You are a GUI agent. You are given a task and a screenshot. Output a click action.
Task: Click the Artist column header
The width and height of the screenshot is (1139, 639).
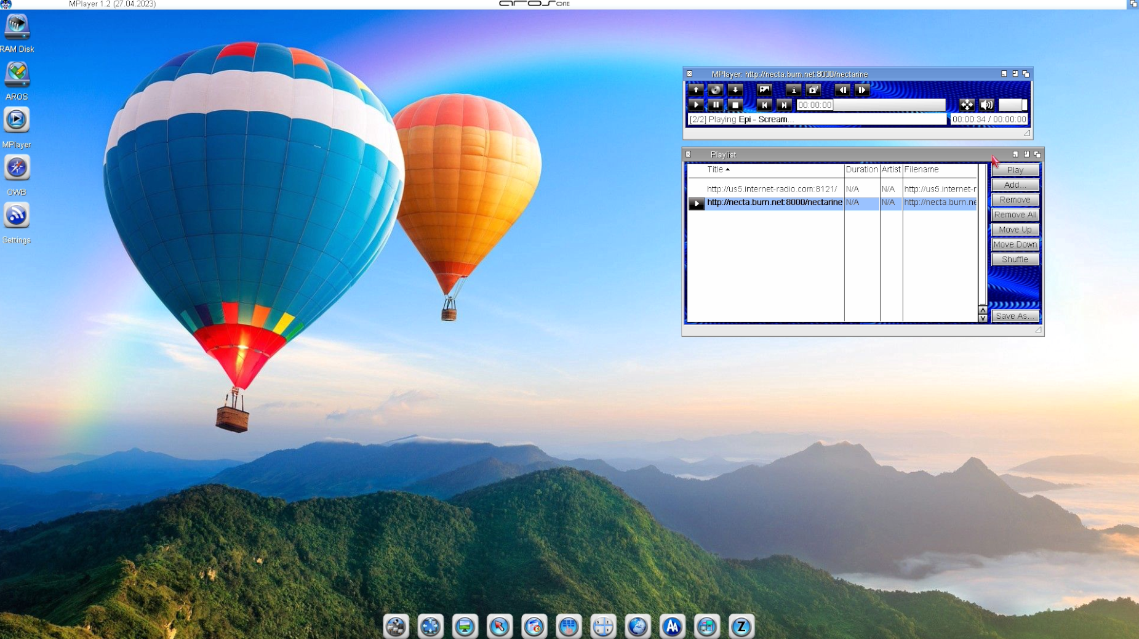[x=890, y=169]
